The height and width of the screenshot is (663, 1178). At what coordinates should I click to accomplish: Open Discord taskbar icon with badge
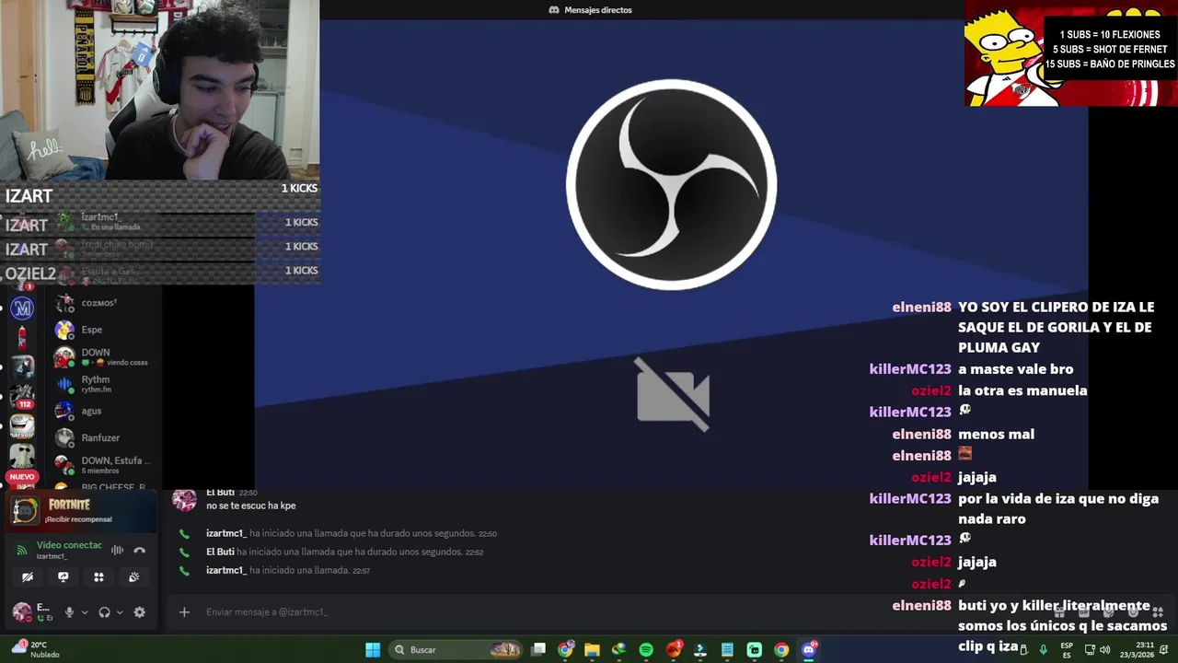(809, 650)
